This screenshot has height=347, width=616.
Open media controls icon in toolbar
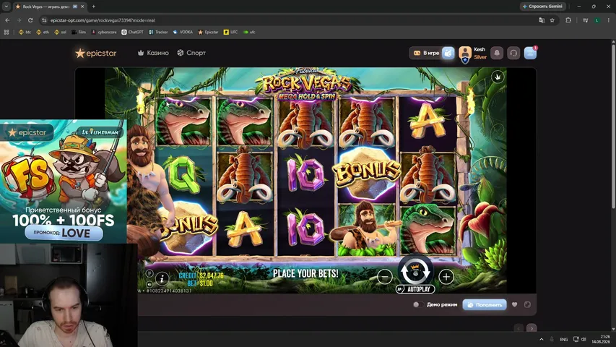586,20
